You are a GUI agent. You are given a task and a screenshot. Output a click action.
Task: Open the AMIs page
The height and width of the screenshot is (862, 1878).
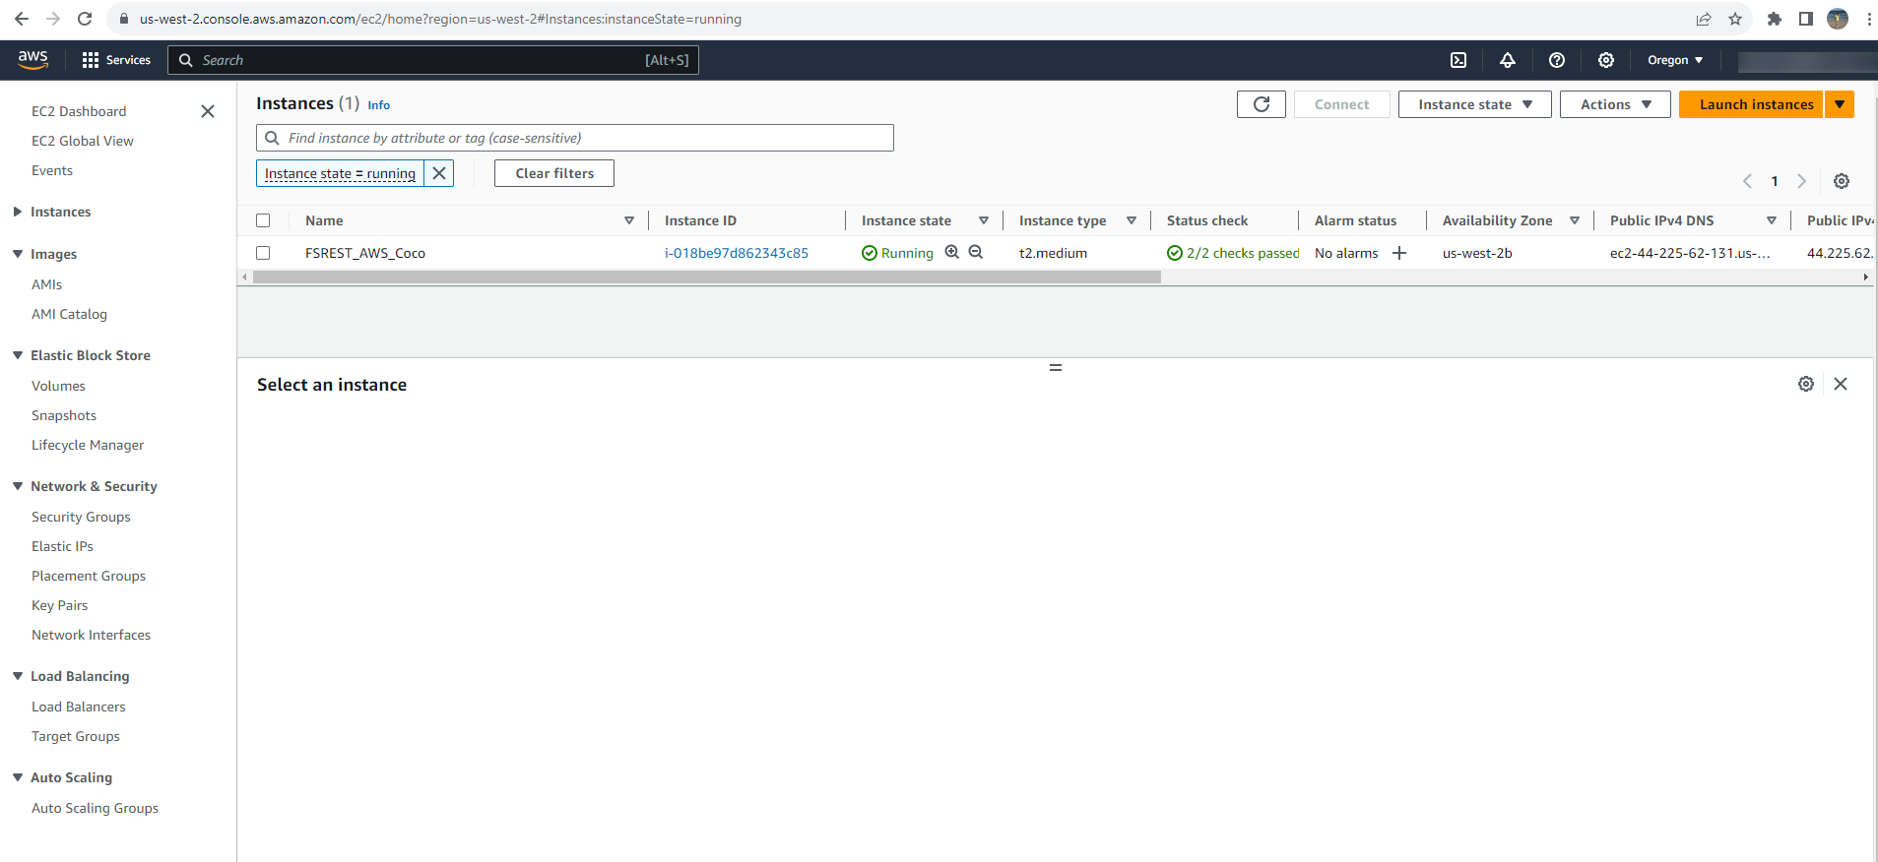(46, 284)
